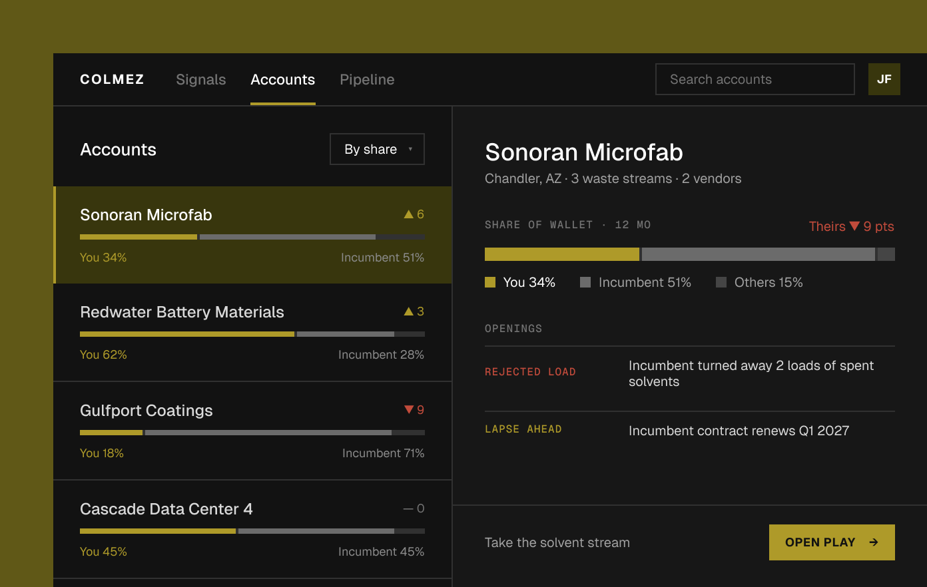Click 'Incumbent 45%' under Cascade Data Center 4

(x=382, y=552)
